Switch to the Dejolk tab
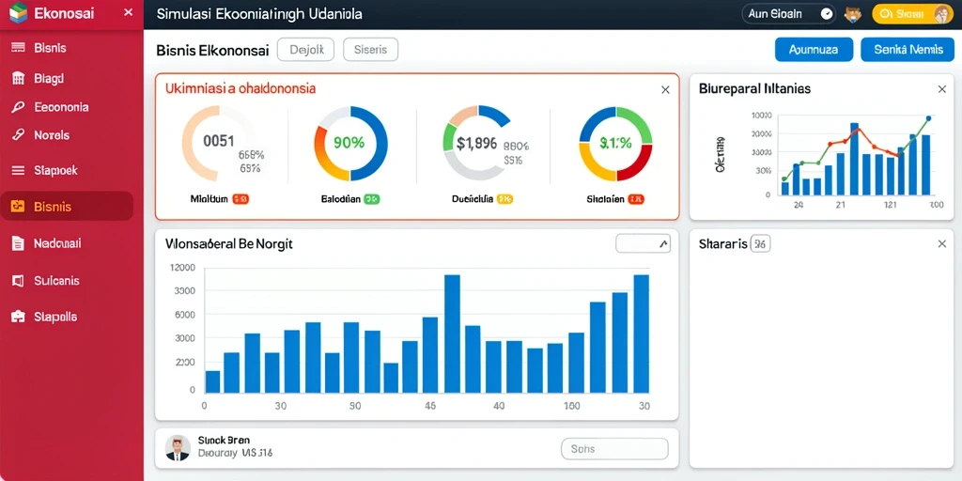The height and width of the screenshot is (481, 962). click(x=305, y=50)
